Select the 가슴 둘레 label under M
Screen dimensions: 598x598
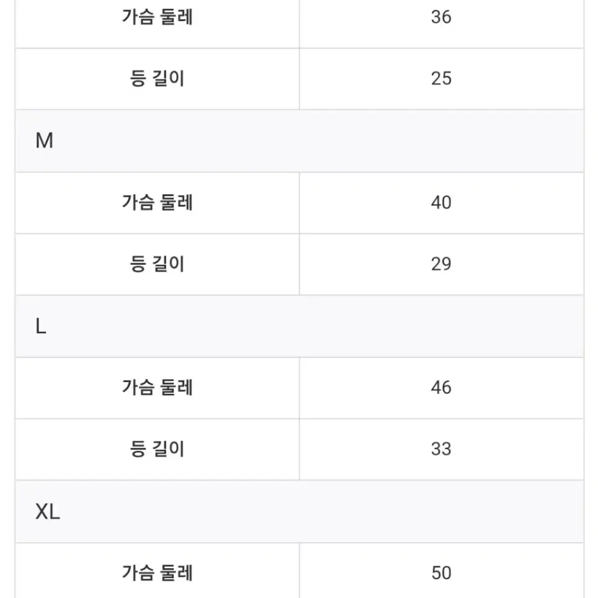157,202
